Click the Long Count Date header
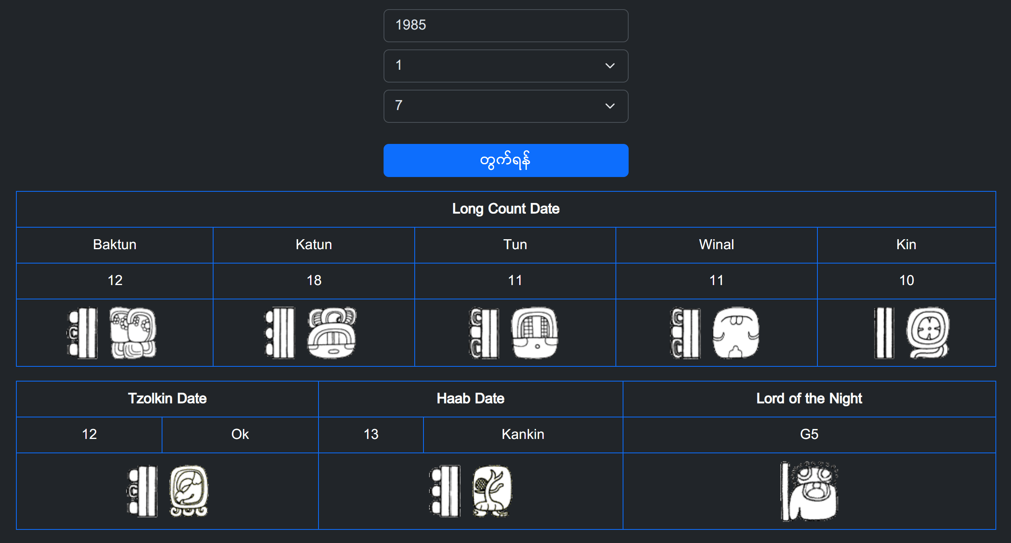Viewport: 1011px width, 543px height. click(505, 209)
